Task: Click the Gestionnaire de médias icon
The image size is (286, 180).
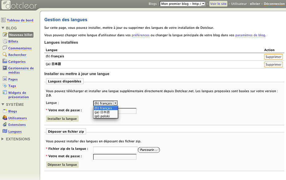Action: (5, 68)
